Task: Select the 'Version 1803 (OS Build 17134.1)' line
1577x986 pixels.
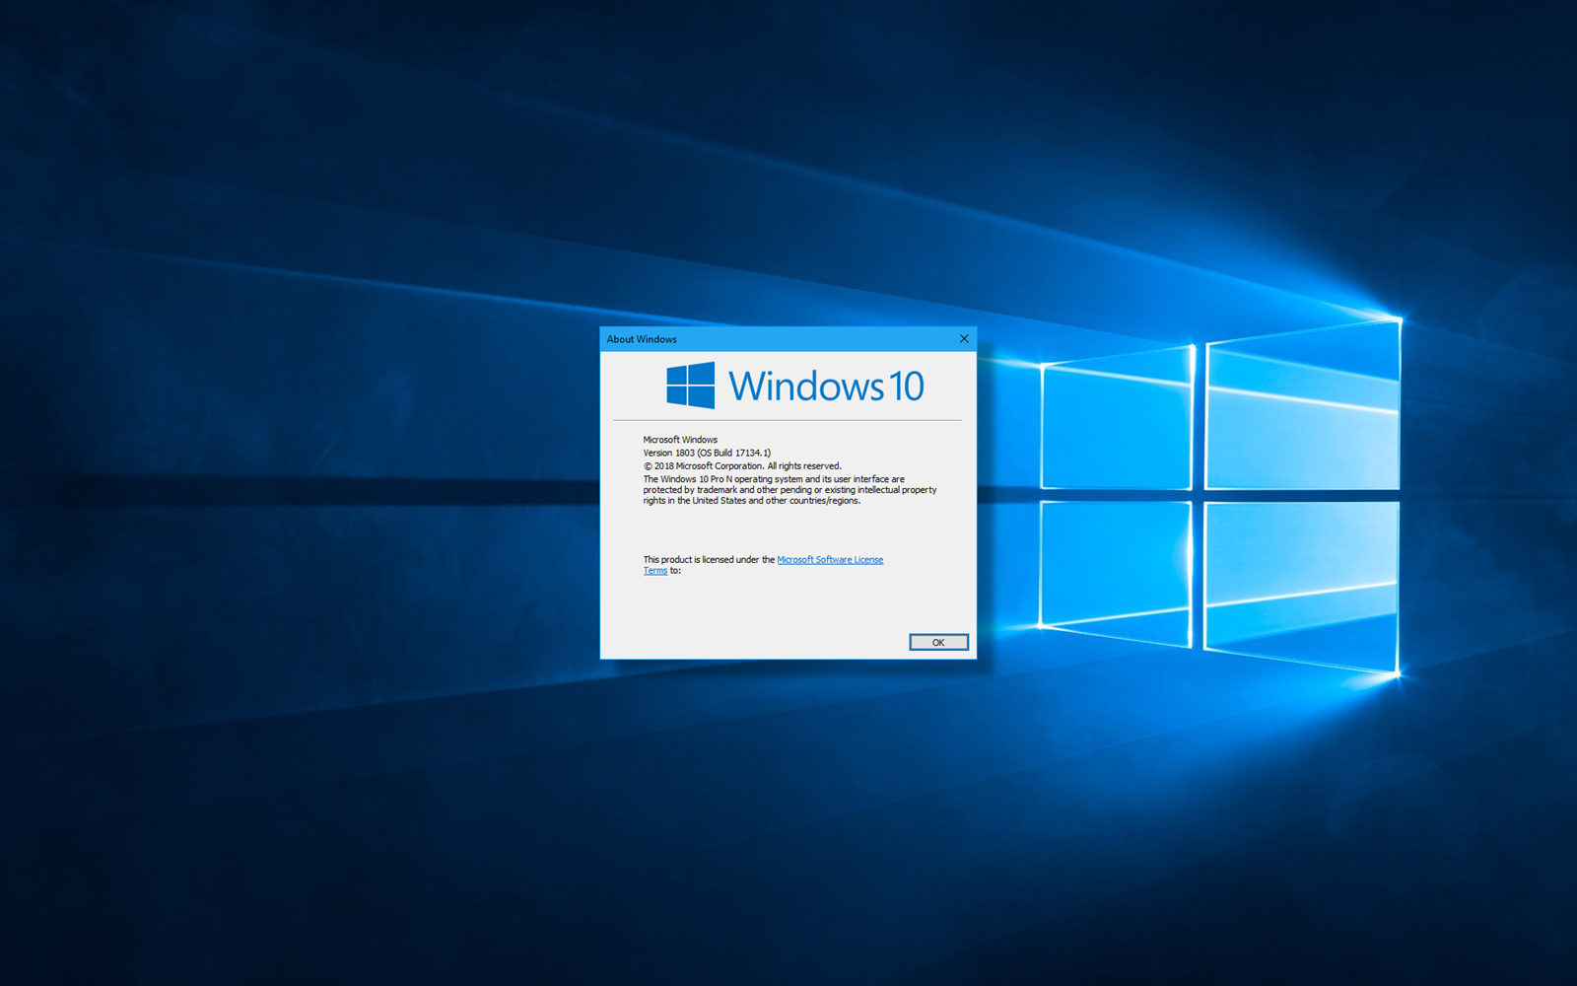Action: click(x=707, y=453)
